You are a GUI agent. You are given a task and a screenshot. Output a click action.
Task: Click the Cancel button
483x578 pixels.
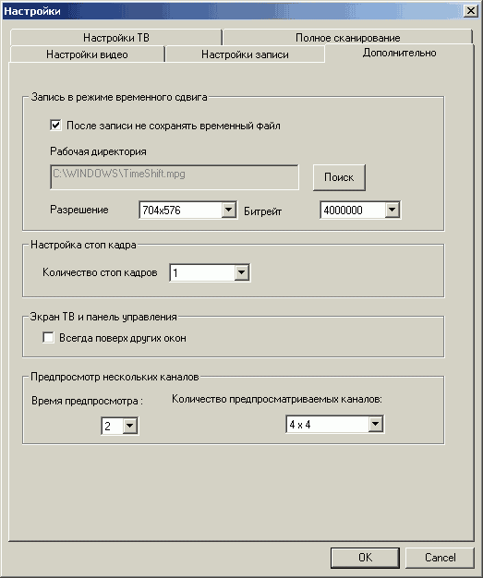click(x=440, y=558)
